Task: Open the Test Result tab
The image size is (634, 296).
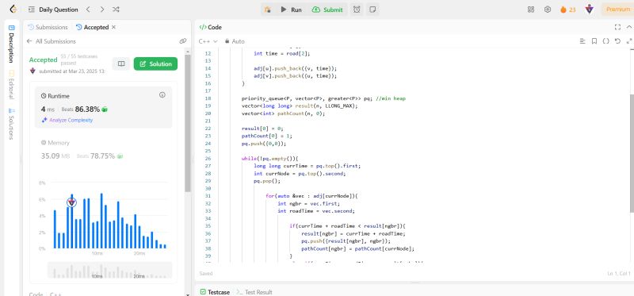Action: click(x=254, y=292)
